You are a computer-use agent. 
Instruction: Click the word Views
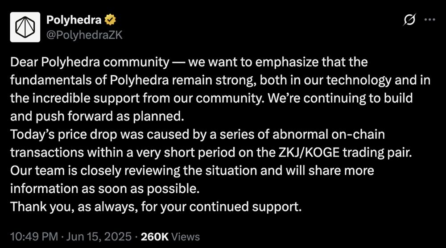coord(186,236)
